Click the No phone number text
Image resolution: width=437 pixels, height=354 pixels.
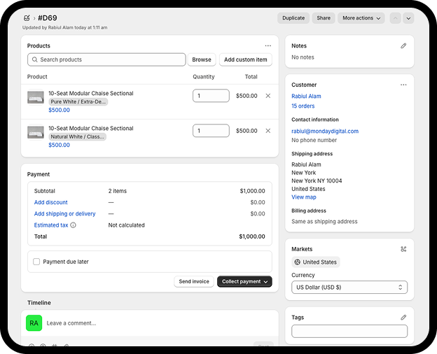click(x=314, y=140)
